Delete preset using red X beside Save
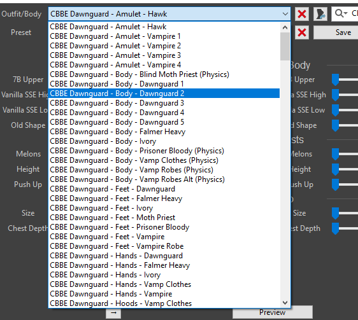 tap(302, 32)
